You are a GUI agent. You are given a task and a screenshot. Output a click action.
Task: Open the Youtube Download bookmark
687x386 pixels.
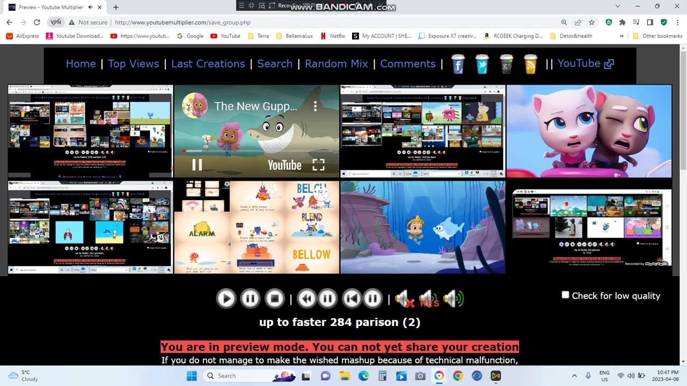pos(75,36)
